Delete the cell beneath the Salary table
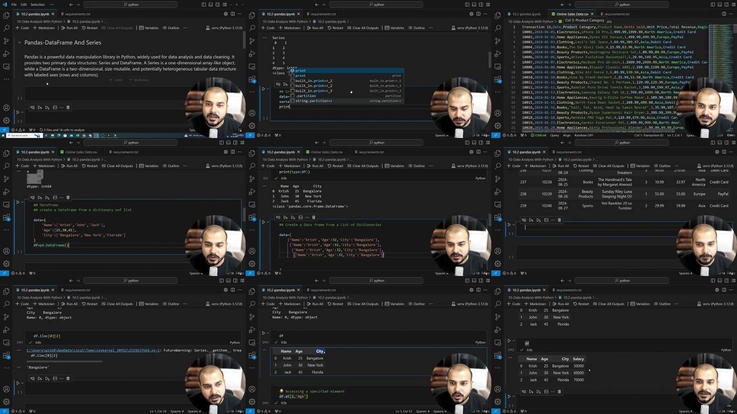This screenshot has width=737, height=414. coord(559,392)
